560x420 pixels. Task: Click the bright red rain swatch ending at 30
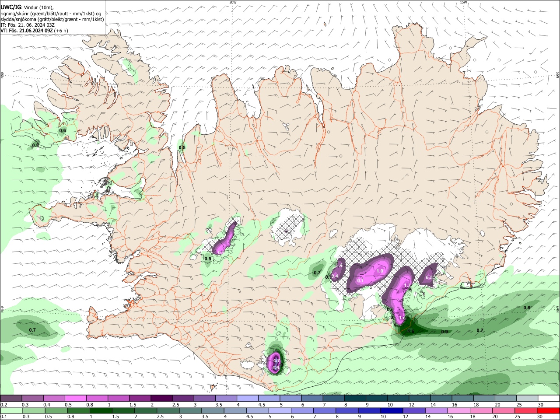tap(548, 411)
